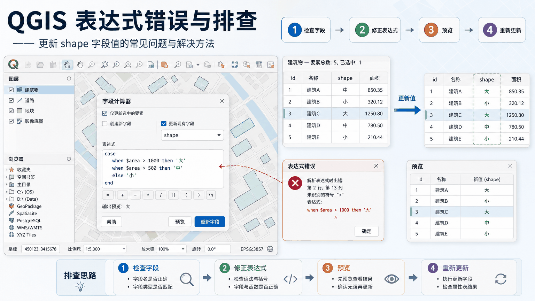Image resolution: width=535 pixels, height=301 pixels.
Task: Click the 浏览器 panel circle button
Action: coord(69,159)
